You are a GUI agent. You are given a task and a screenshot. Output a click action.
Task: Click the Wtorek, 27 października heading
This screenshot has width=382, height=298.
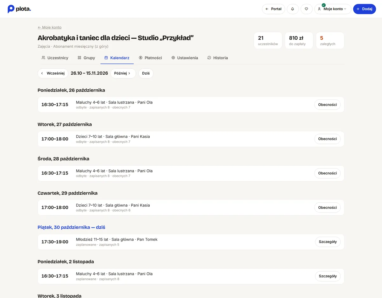65,124
